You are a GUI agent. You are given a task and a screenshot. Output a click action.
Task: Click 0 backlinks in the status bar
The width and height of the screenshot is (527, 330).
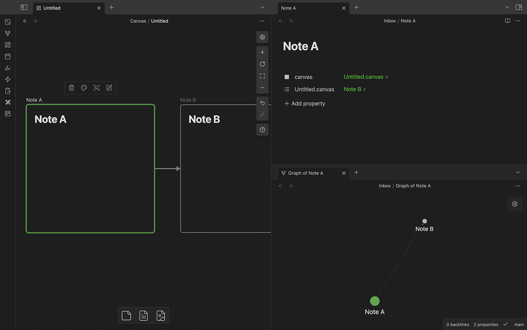457,324
